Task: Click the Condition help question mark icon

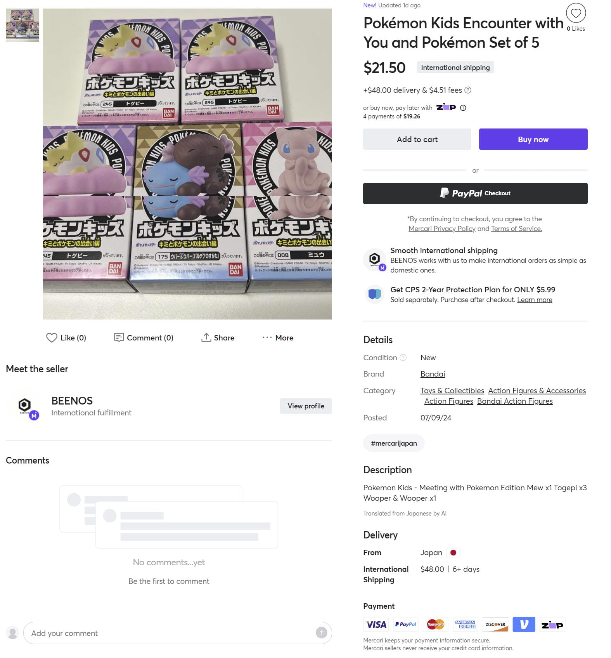Action: [x=403, y=358]
